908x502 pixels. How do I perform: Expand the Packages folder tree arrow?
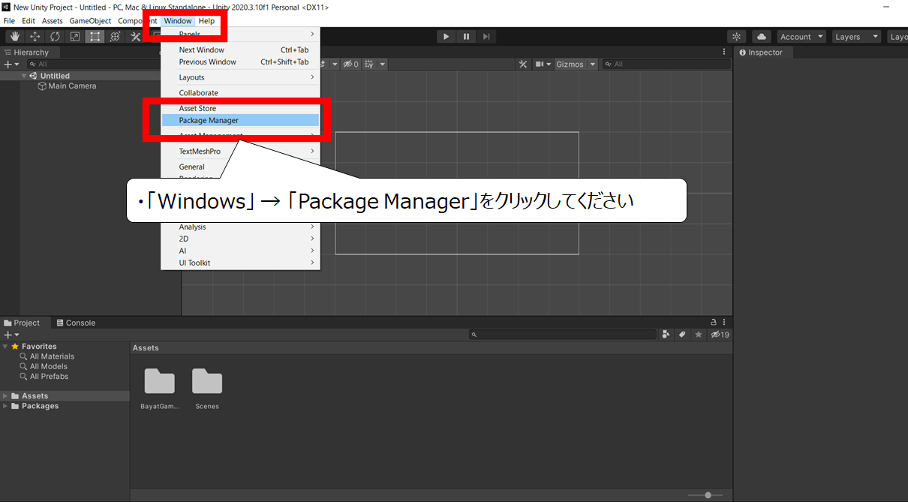[5, 406]
